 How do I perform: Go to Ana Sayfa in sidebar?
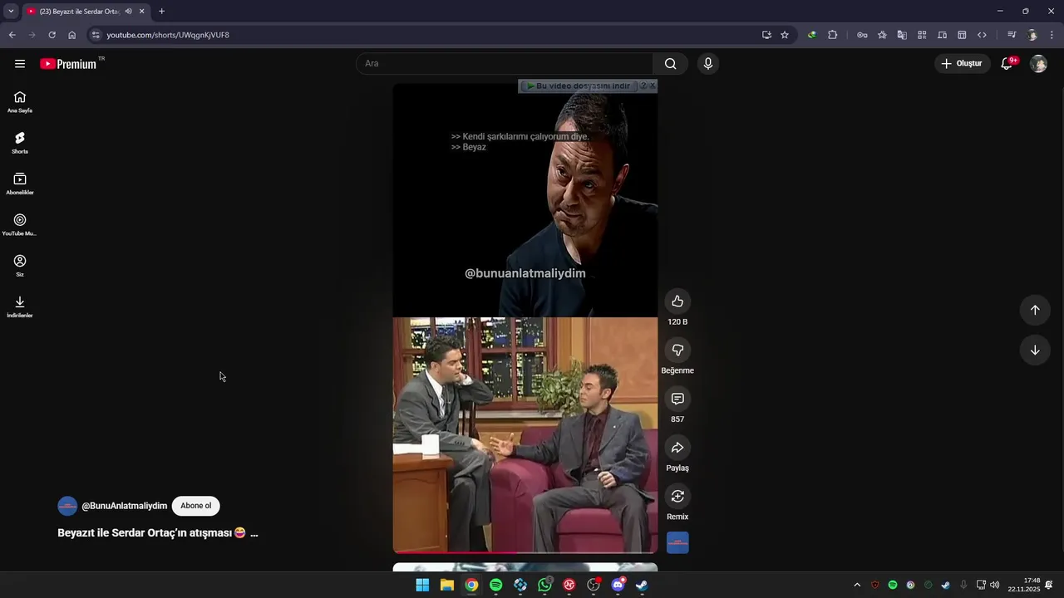click(x=20, y=102)
